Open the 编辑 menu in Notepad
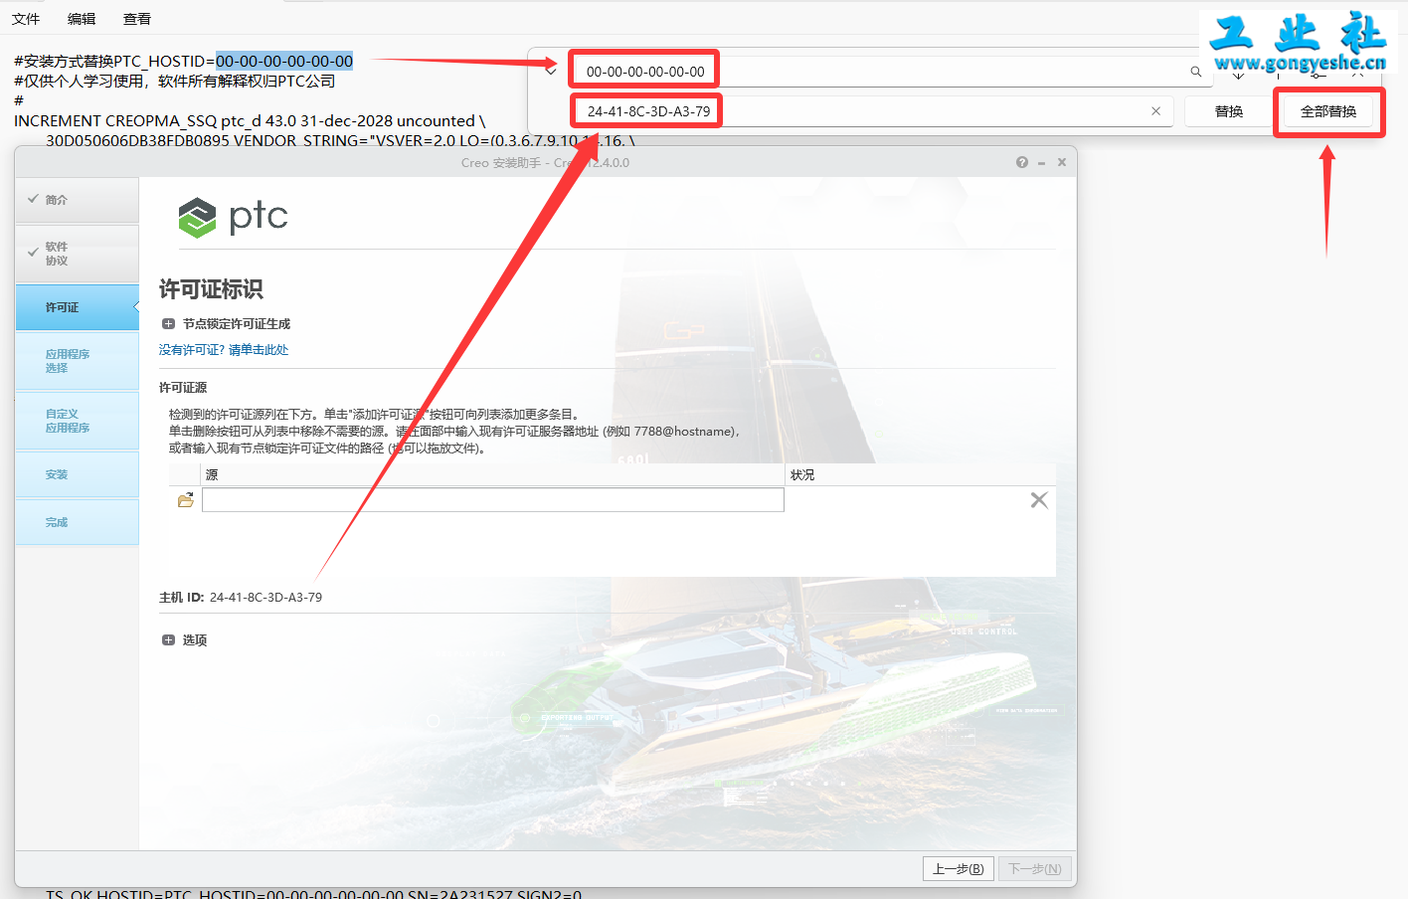Viewport: 1408px width, 899px height. click(x=82, y=19)
